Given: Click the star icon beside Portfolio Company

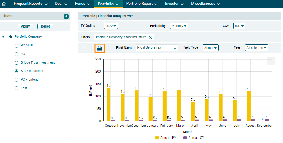Looking at the screenshot, I should 11,37.
